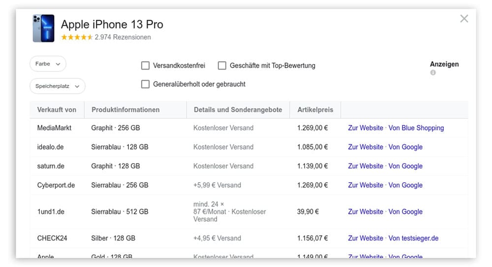The width and height of the screenshot is (492, 267).
Task: Click Details und Sonderangebote column header
Action: pyautogui.click(x=238, y=110)
